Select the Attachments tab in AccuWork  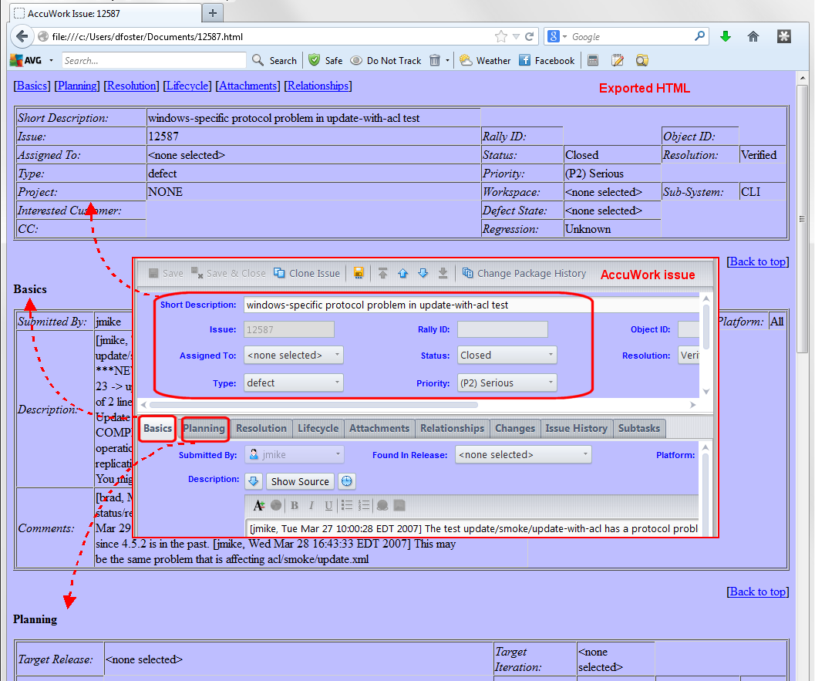point(379,428)
